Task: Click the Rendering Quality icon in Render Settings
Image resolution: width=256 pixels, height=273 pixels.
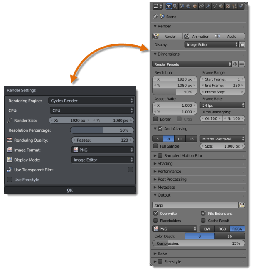Action: 10,140
